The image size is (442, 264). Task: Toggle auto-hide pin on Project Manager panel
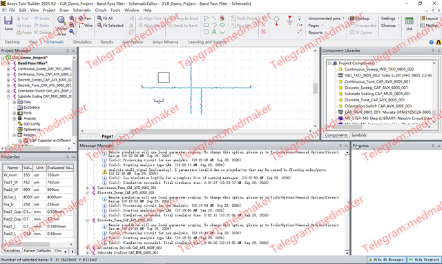(x=68, y=50)
